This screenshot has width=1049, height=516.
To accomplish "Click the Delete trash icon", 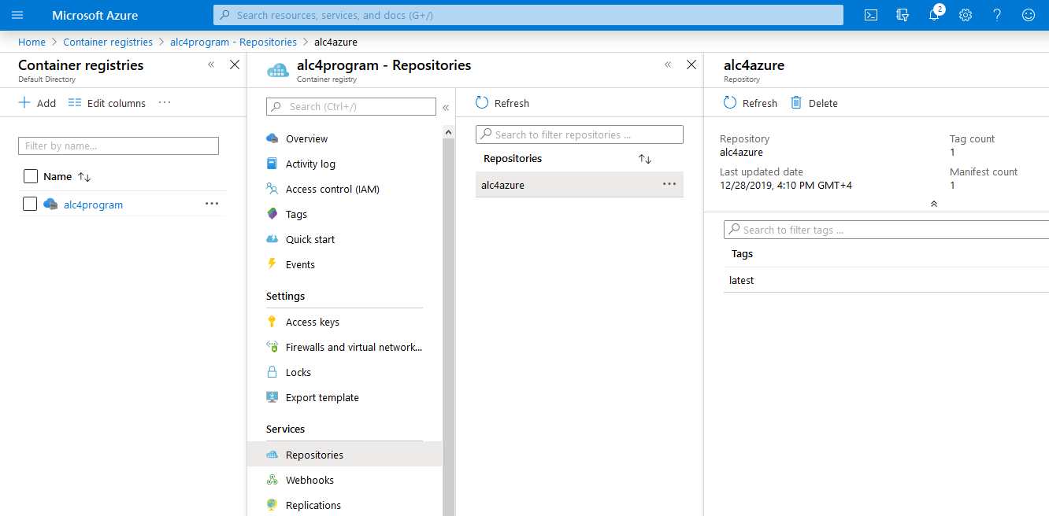I will [796, 102].
